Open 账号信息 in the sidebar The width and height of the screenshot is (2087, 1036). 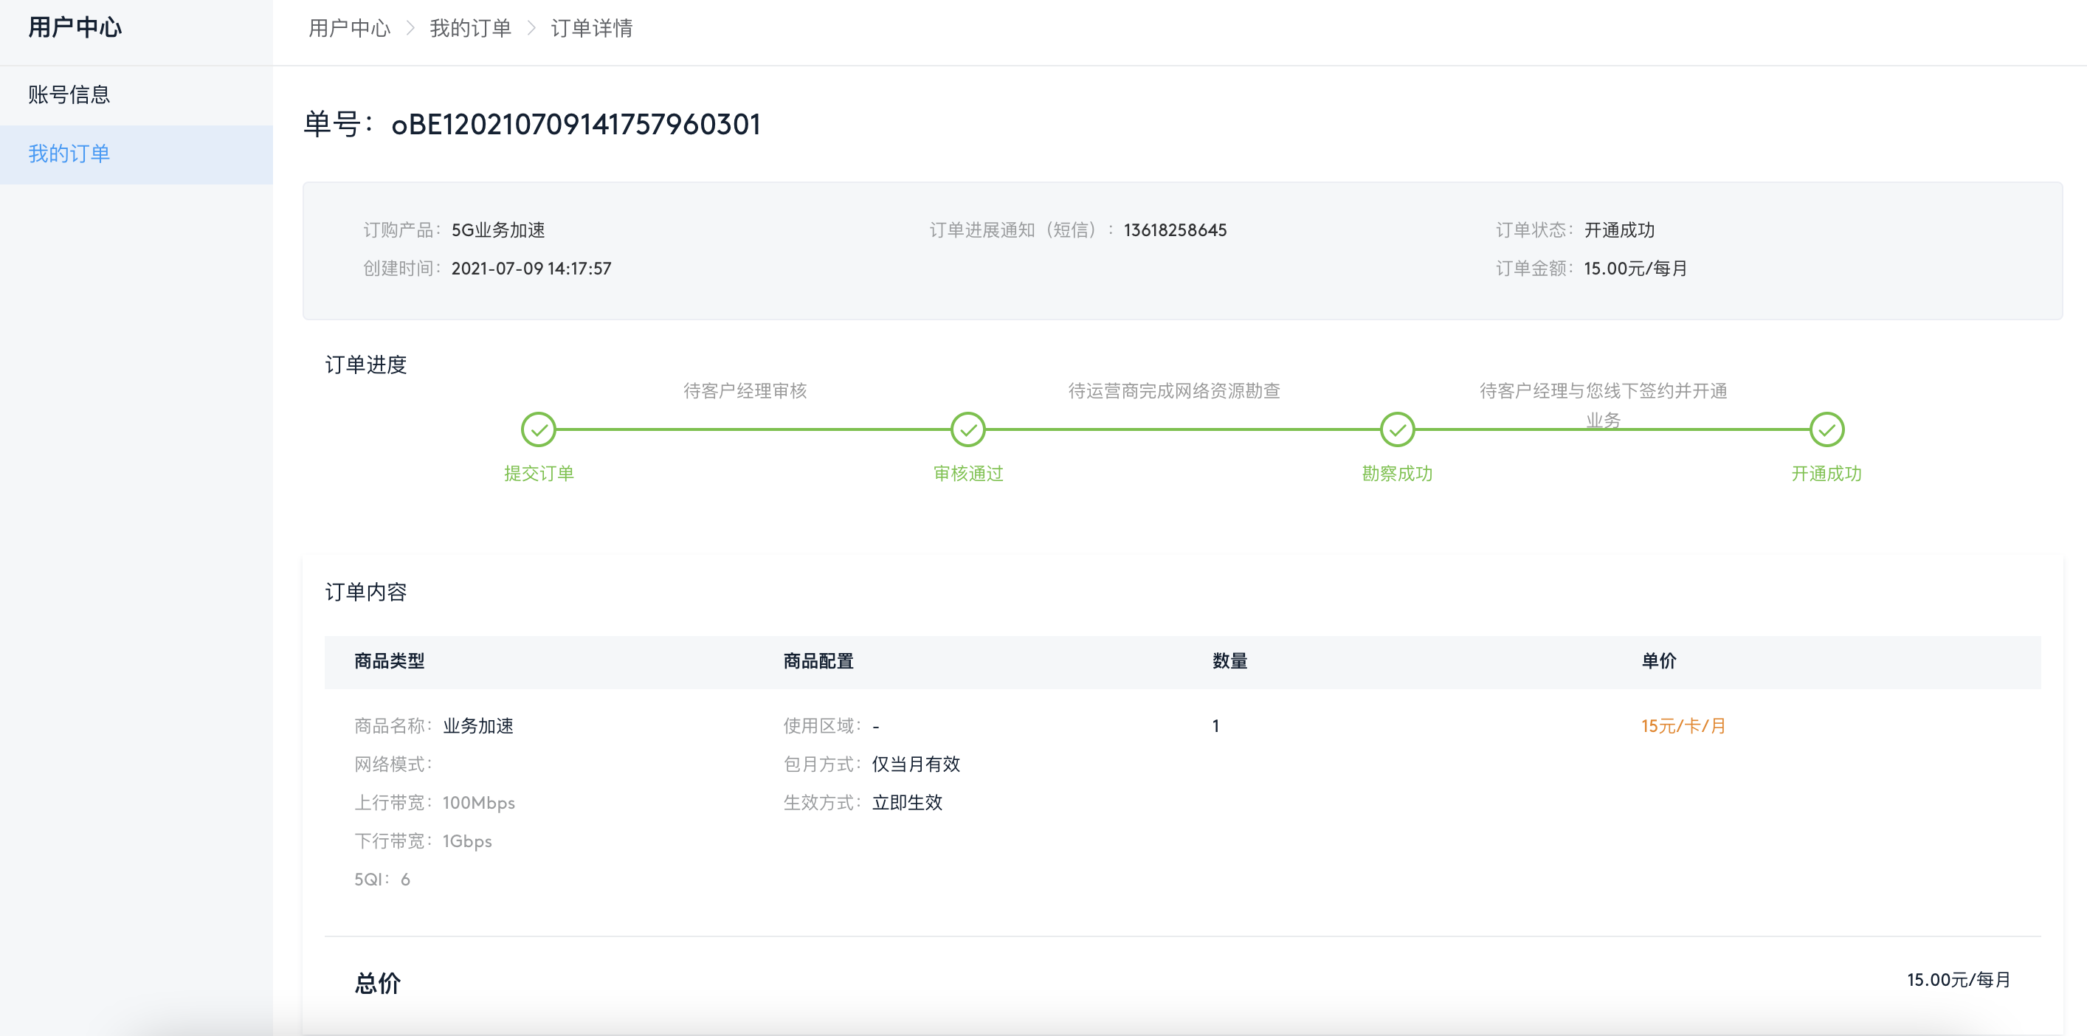coord(69,94)
